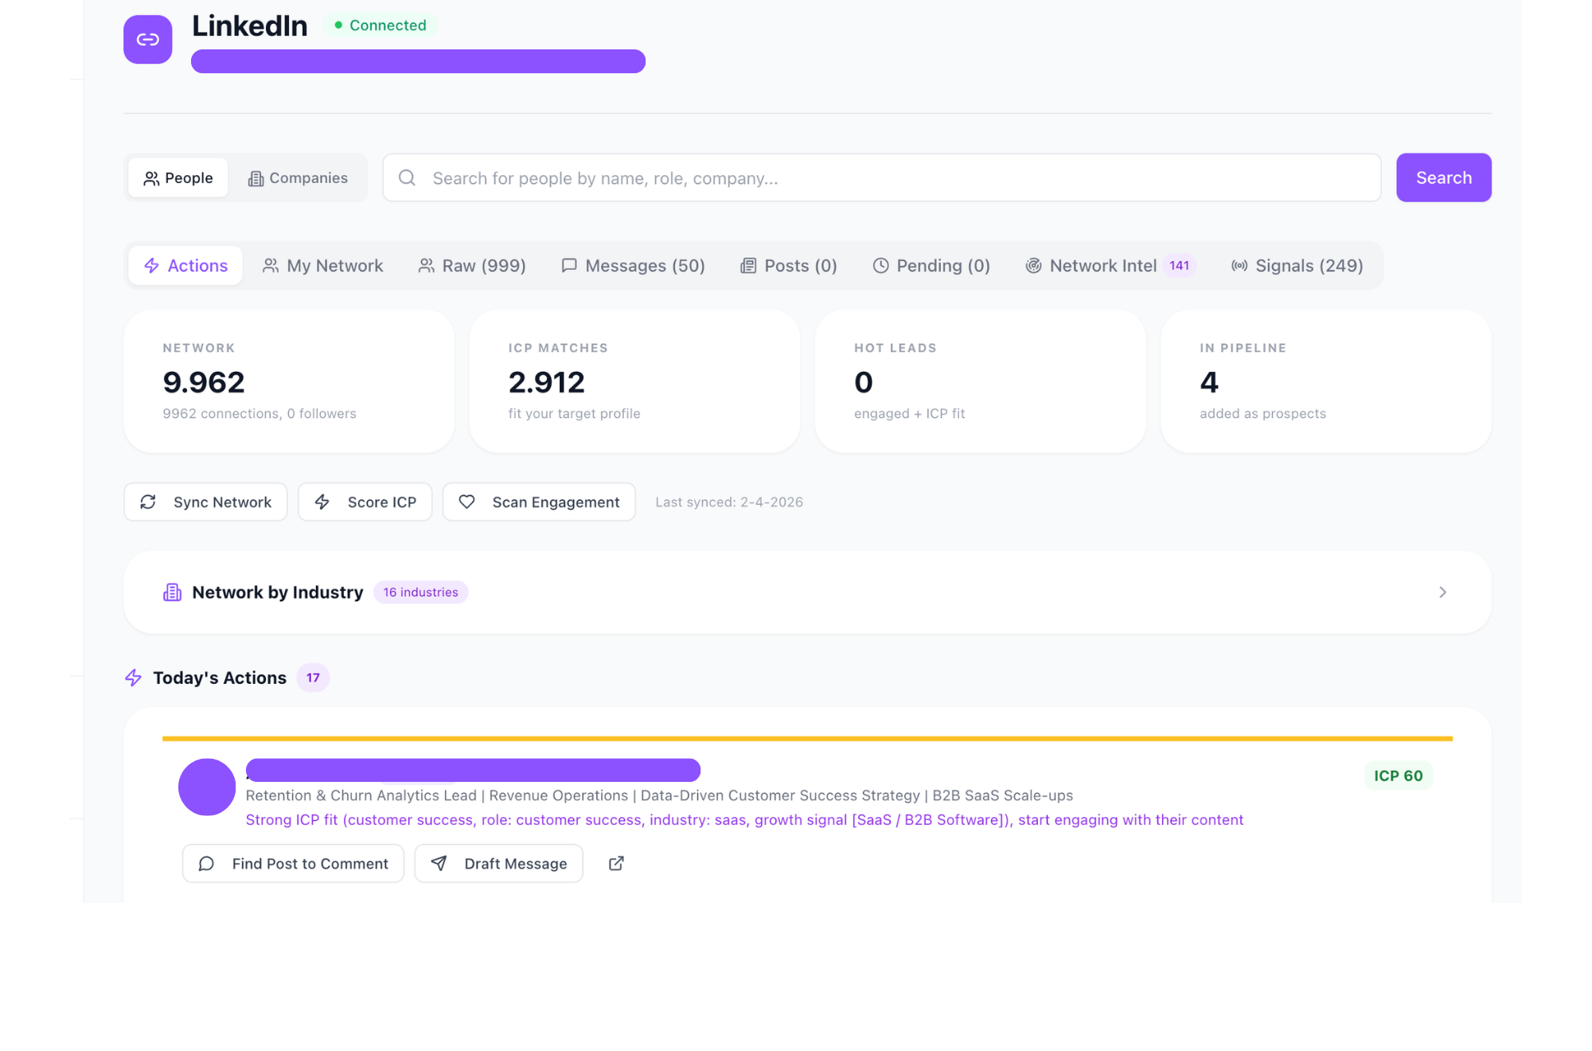Viewport: 1592px width, 1051px height.
Task: Open the Network Intel tab
Action: pos(1110,265)
